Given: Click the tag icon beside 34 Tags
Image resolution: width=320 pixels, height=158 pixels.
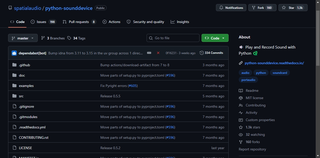Looking at the screenshot, I should 69,38.
